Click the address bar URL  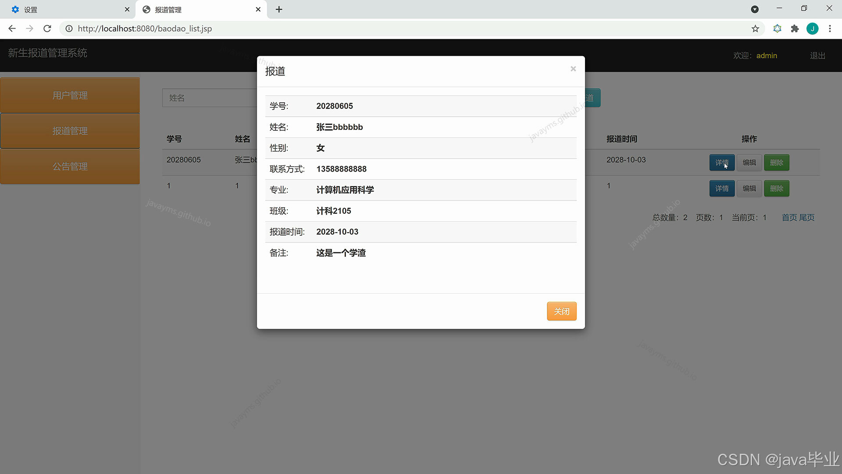tap(145, 29)
